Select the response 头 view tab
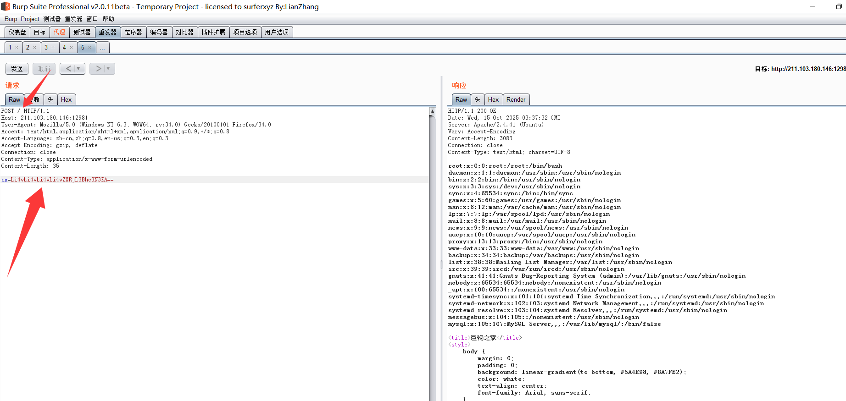846x401 pixels. coord(478,99)
